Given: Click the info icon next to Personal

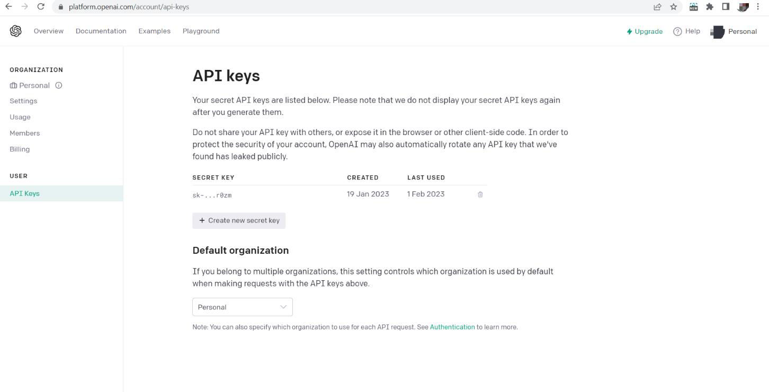Looking at the screenshot, I should coord(59,85).
